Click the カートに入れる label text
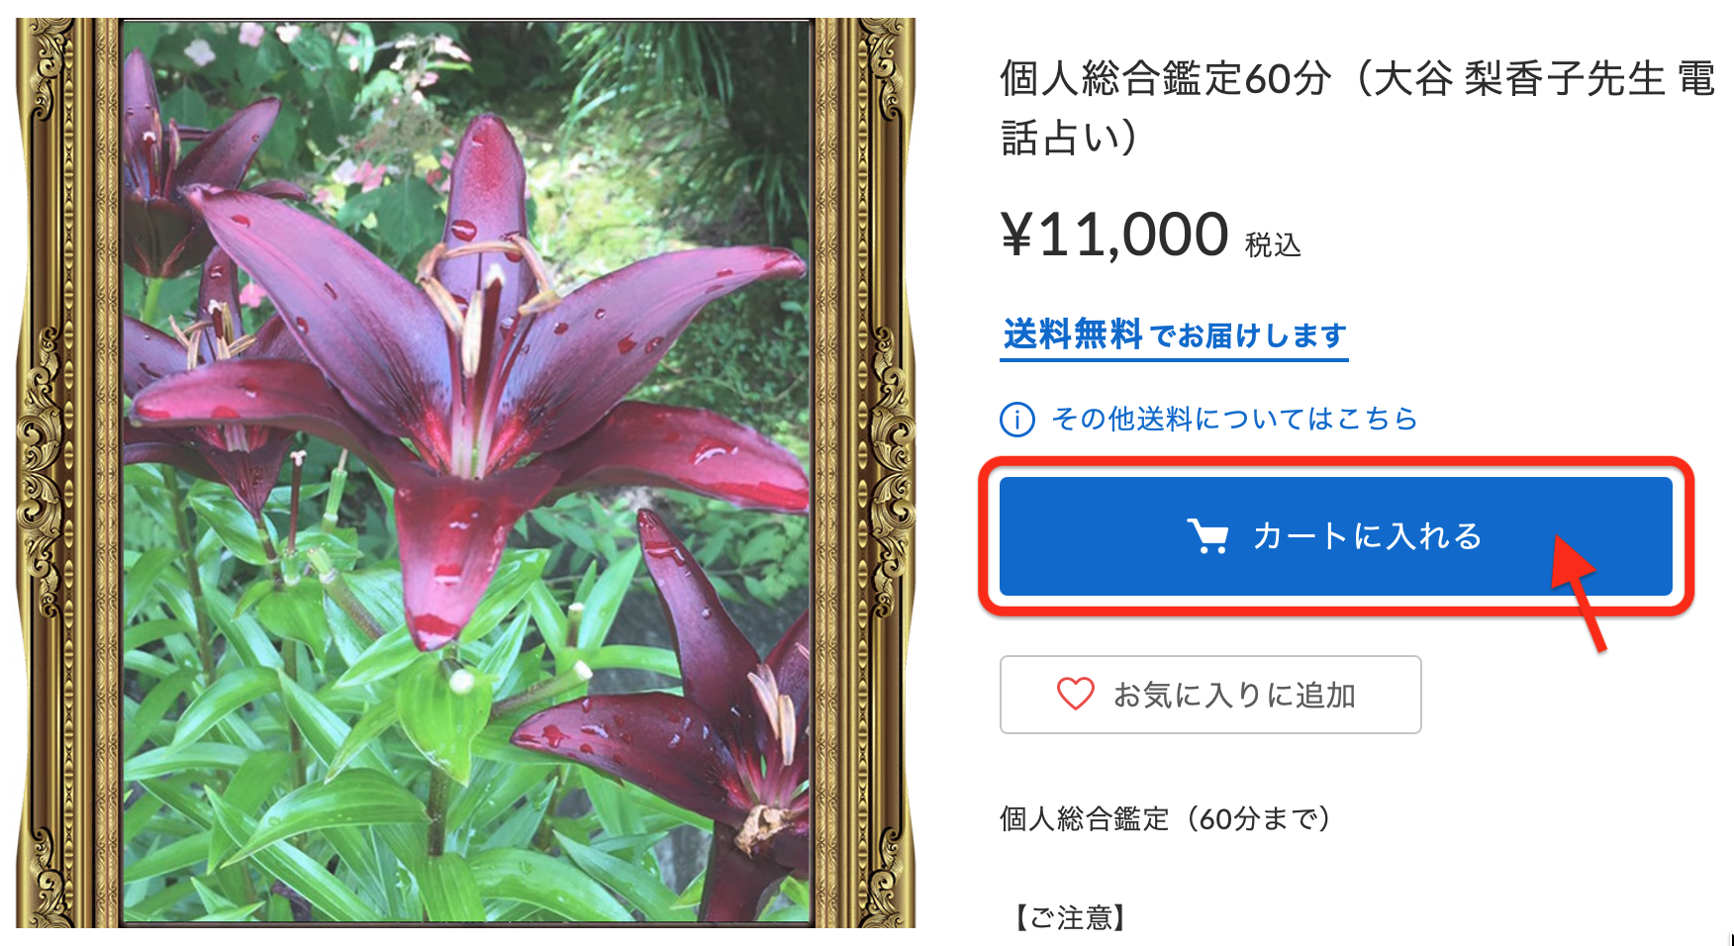Viewport: 1734px width, 946px height. (1367, 536)
